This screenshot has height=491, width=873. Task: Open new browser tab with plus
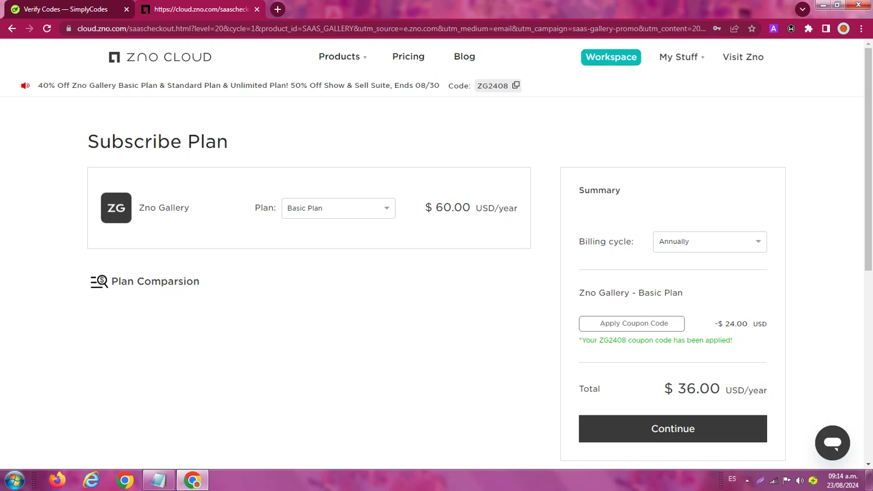coord(278,9)
